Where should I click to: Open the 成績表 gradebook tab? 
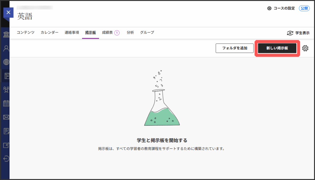107,33
